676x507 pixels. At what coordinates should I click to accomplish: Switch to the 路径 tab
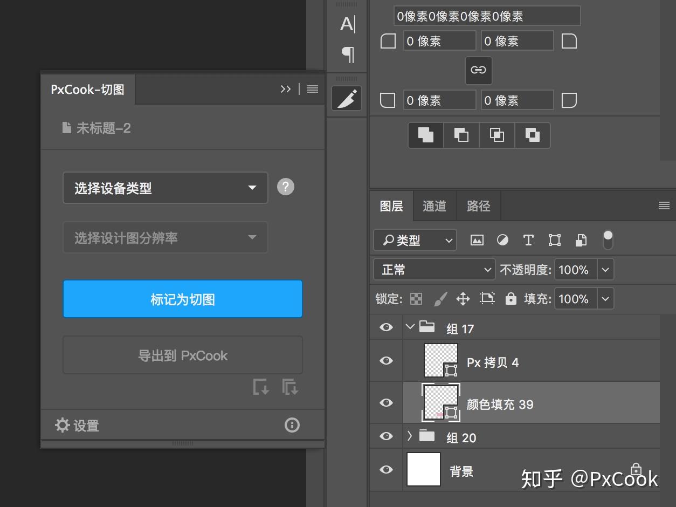[478, 205]
